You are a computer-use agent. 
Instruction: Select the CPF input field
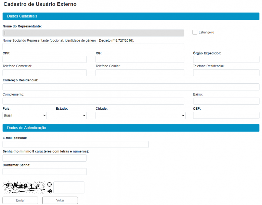pos(44,59)
